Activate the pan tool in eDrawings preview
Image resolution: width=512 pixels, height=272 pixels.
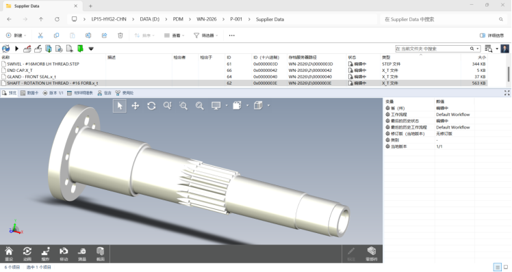click(135, 106)
